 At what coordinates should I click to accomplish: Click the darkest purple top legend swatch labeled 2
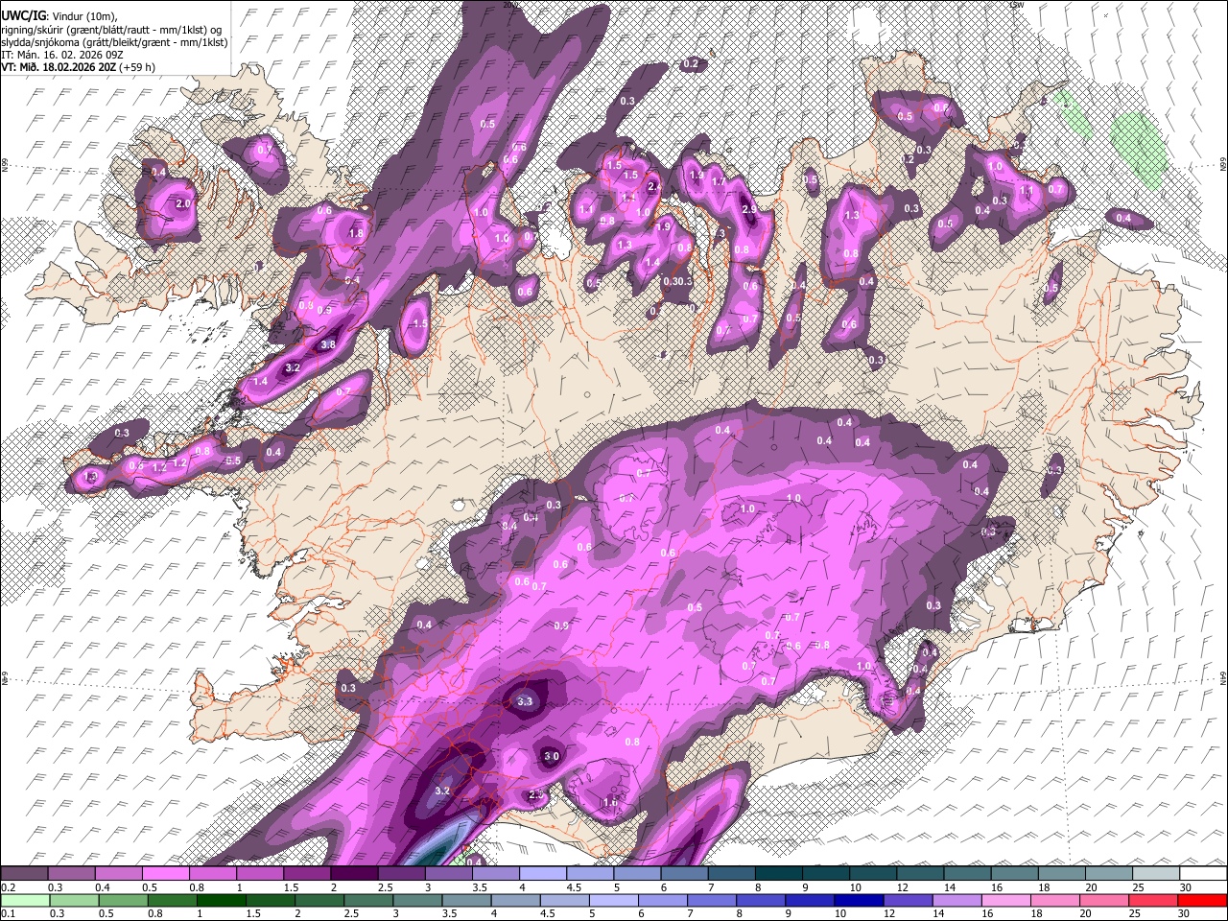tap(353, 873)
